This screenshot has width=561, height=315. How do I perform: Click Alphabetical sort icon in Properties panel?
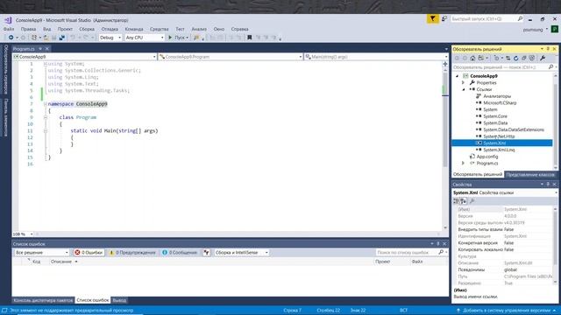point(463,201)
